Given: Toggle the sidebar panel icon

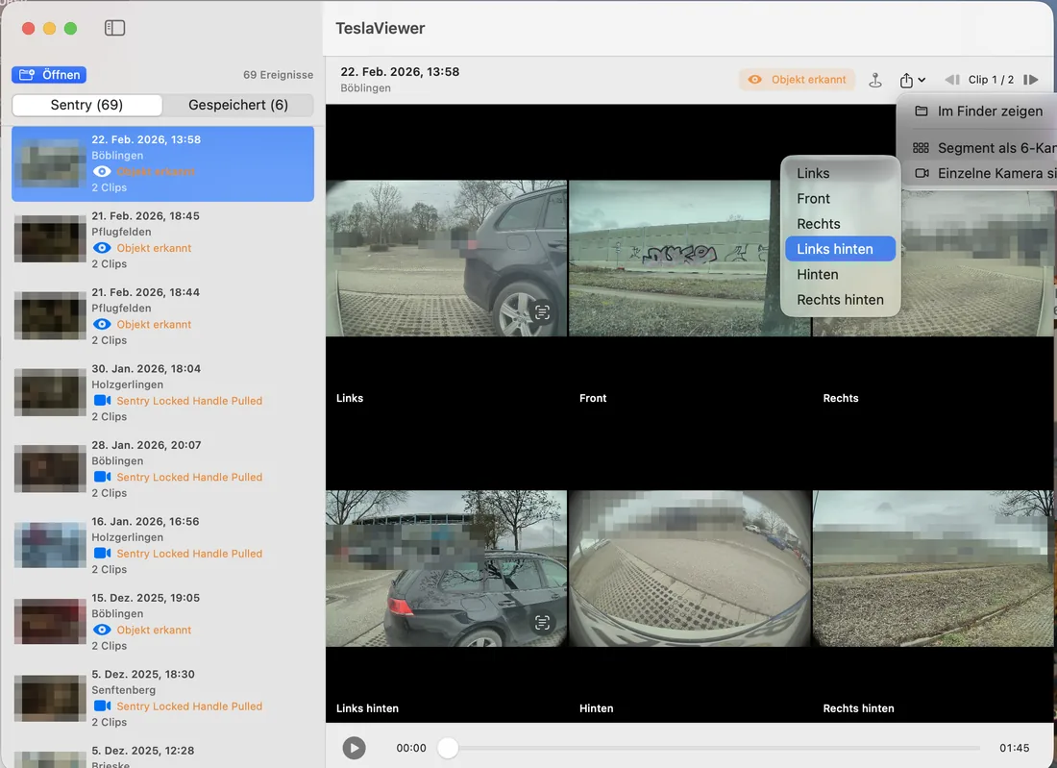Looking at the screenshot, I should pos(114,28).
